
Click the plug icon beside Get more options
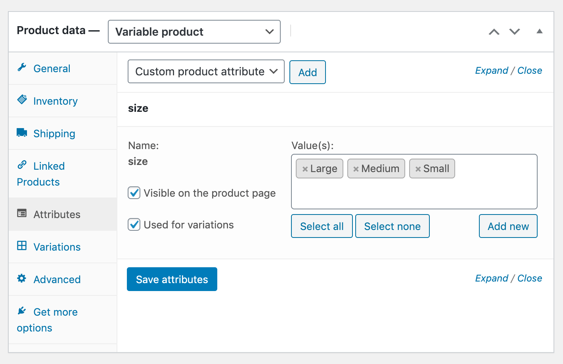click(x=22, y=311)
